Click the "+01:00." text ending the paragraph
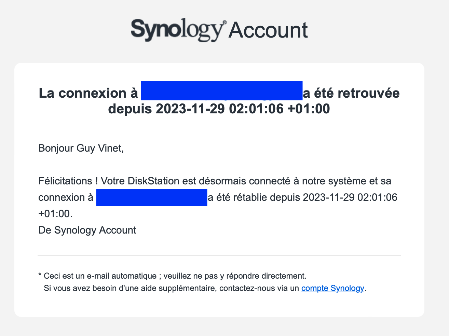449x336 pixels. 55,214
